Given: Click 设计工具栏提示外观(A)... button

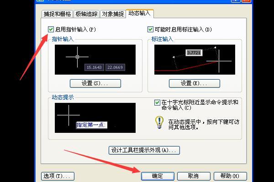Looking at the screenshot, I should (x=144, y=150).
